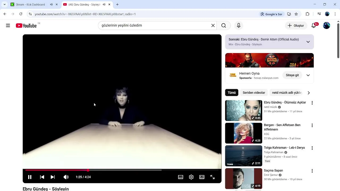Open Emir Şamur channel link
340x191 pixels.
pos(271,175)
